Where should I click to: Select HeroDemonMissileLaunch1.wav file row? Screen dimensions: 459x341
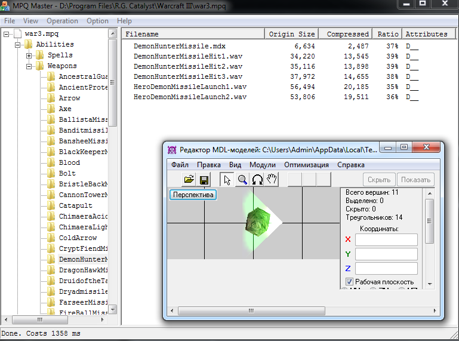190,87
